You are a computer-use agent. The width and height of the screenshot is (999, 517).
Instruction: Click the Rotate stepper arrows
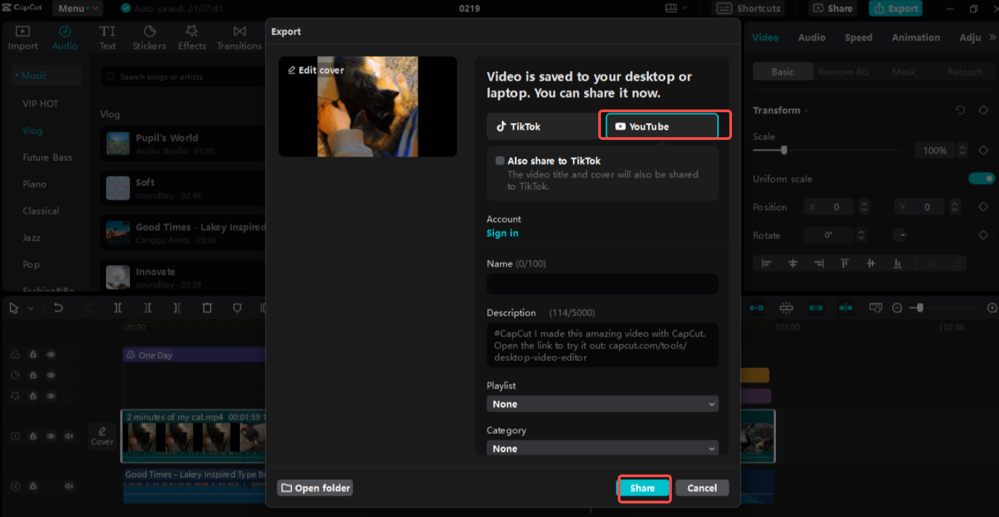pos(861,235)
